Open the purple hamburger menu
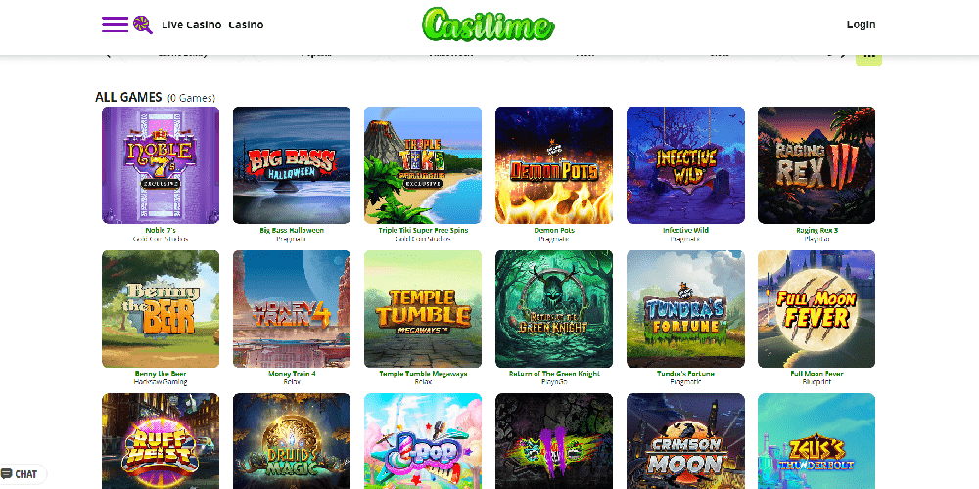This screenshot has height=489, width=979. point(115,24)
